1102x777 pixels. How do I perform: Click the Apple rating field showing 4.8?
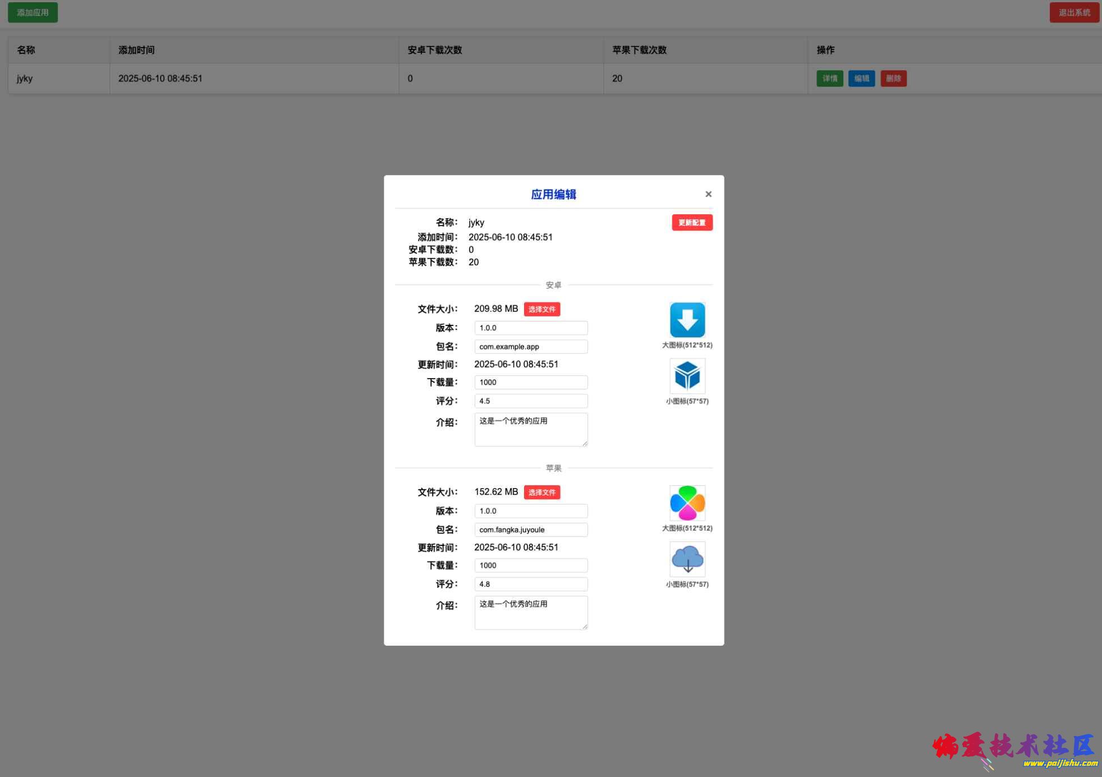tap(530, 584)
